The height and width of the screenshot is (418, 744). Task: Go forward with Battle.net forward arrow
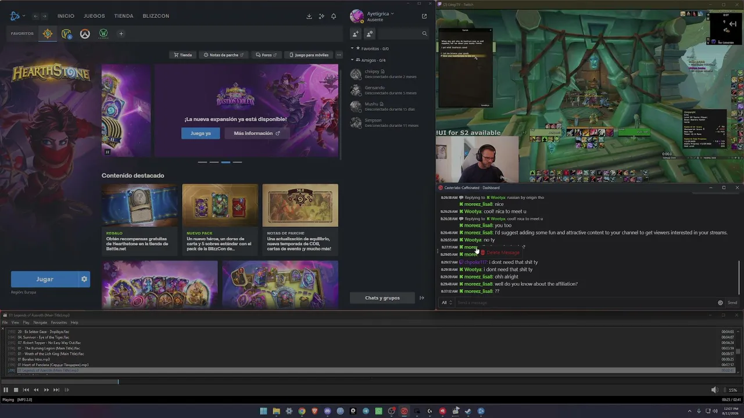tap(44, 16)
